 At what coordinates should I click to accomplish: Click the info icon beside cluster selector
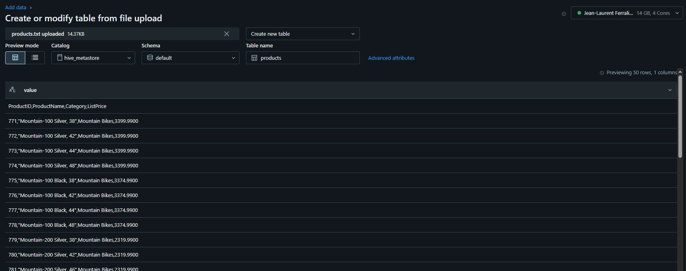(x=564, y=14)
